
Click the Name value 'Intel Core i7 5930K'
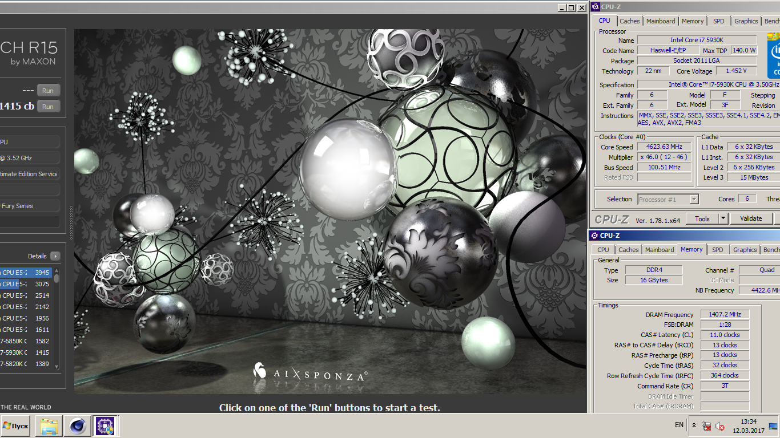[697, 40]
